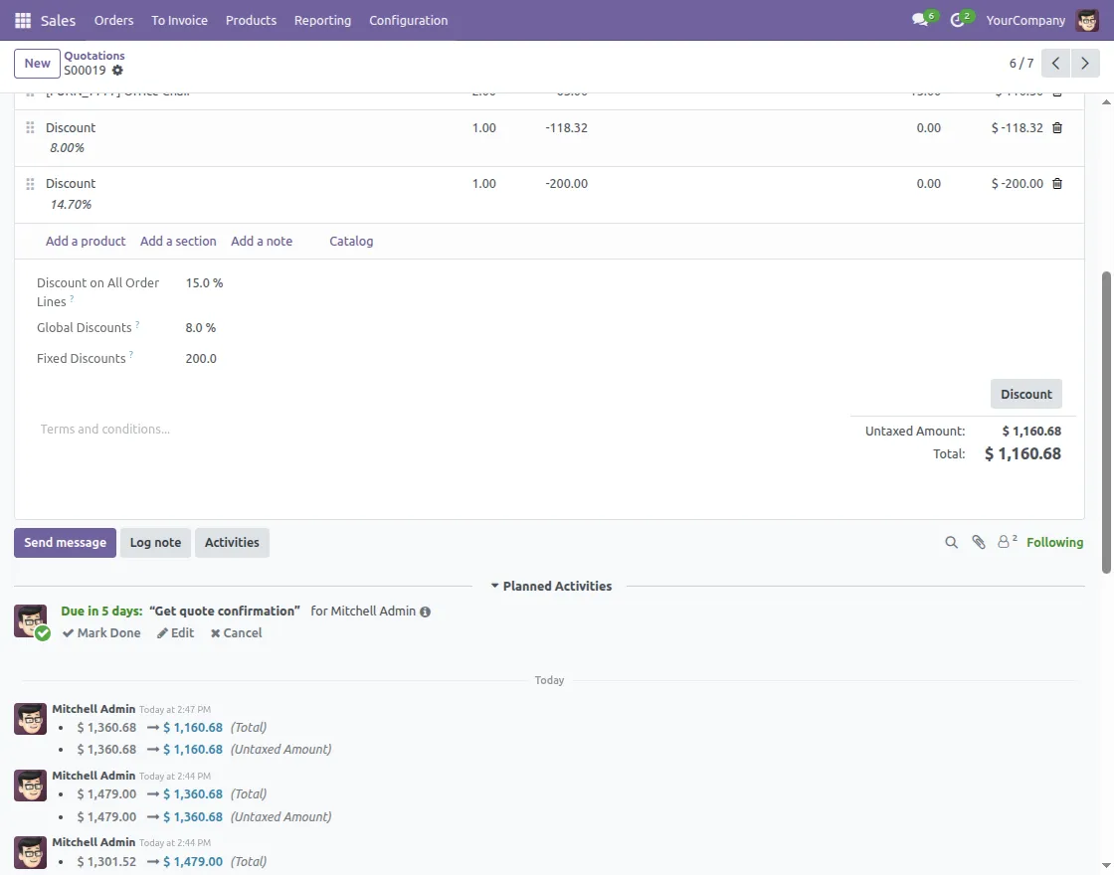Open the Reporting menu
The width and height of the screenshot is (1114, 875).
point(322,20)
